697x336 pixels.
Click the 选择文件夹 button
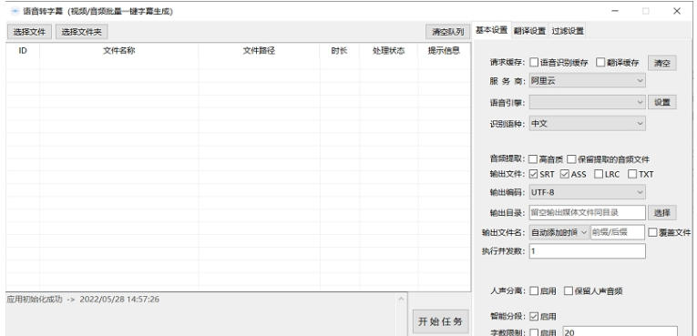pos(81,32)
